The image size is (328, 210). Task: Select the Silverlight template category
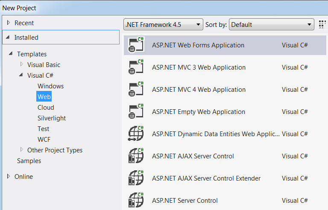[x=52, y=118]
